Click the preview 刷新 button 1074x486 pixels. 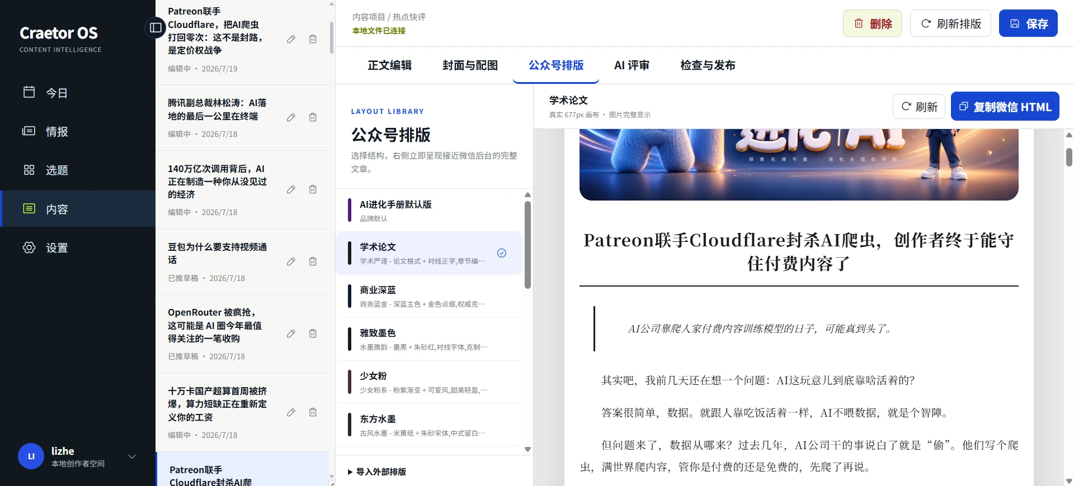click(919, 107)
